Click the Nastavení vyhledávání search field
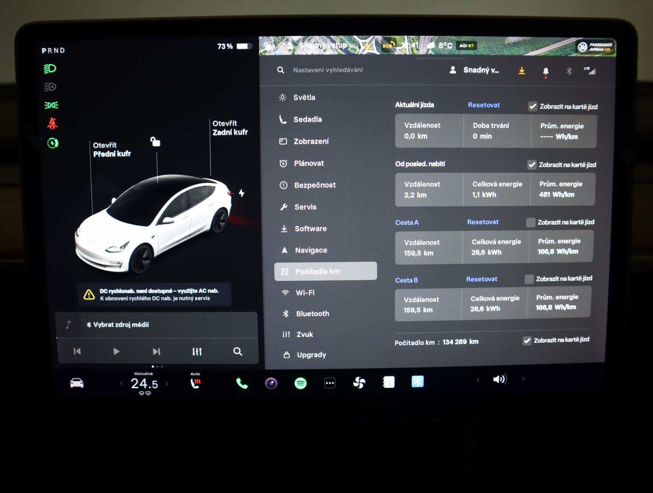 coord(328,70)
